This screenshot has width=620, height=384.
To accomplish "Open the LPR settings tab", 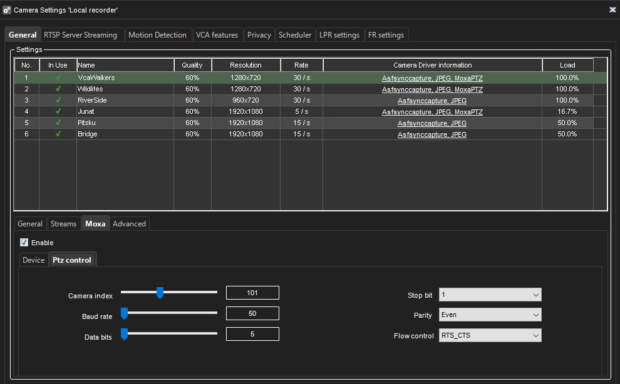I will pyautogui.click(x=339, y=35).
